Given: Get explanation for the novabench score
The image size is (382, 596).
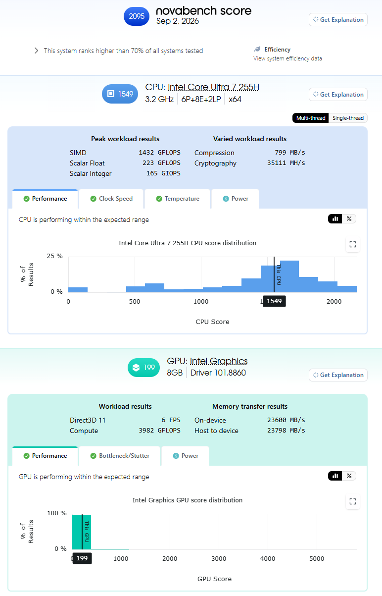Looking at the screenshot, I should tap(338, 20).
